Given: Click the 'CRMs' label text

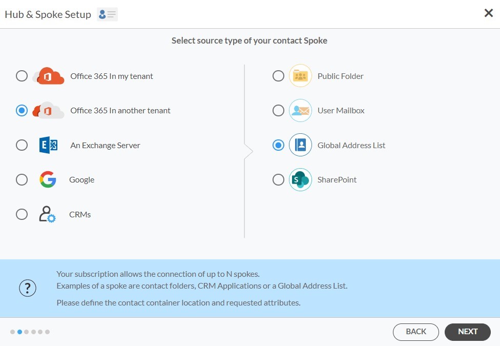Looking at the screenshot, I should (80, 214).
